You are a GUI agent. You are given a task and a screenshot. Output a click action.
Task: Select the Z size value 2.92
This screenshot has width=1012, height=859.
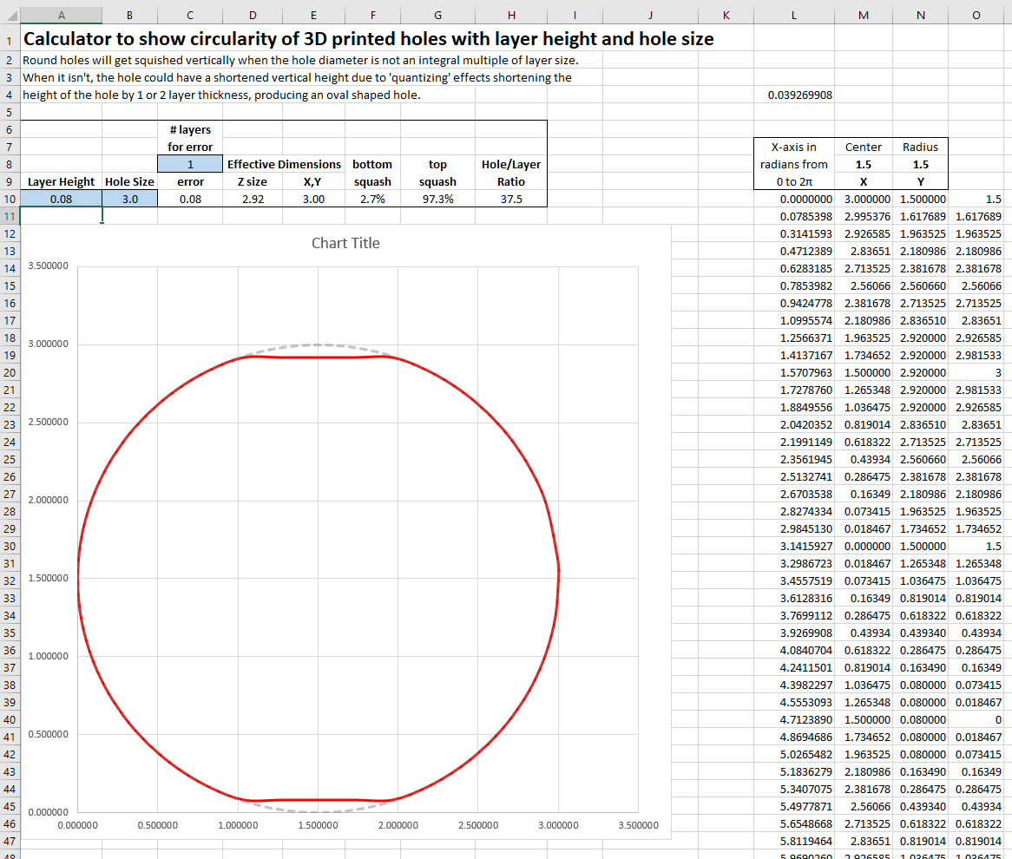[252, 199]
